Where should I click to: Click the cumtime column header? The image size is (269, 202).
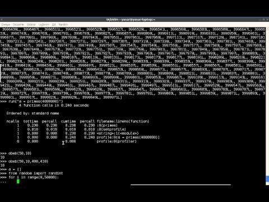[x=68, y=121]
